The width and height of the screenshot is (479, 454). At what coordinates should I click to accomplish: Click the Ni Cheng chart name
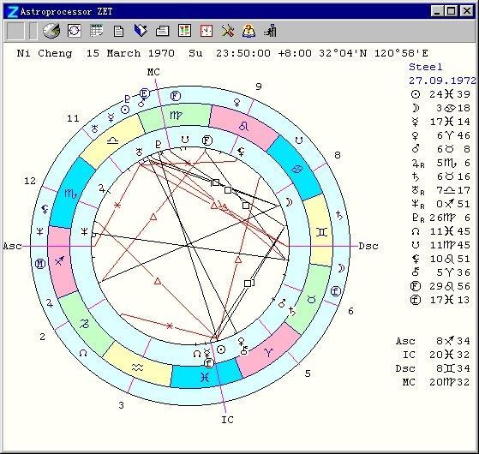tap(45, 53)
